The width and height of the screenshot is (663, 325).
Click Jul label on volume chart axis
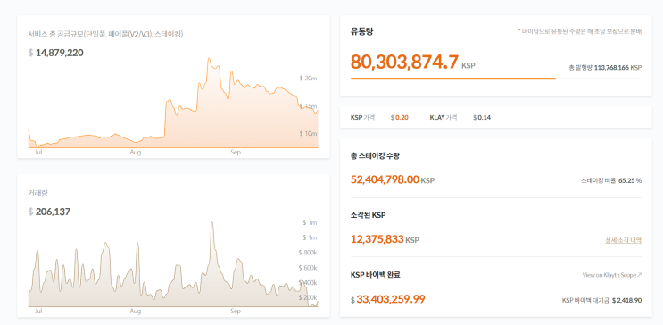(x=38, y=311)
